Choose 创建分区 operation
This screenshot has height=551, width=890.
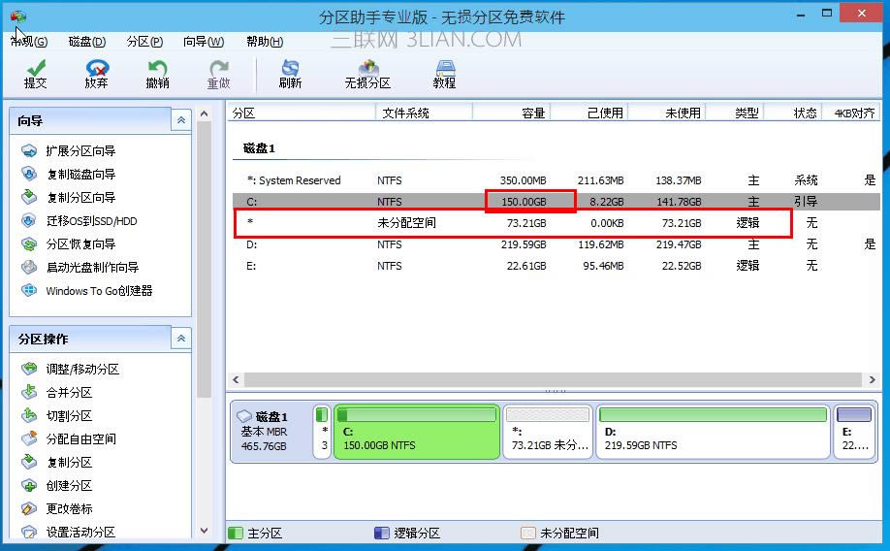(x=56, y=486)
